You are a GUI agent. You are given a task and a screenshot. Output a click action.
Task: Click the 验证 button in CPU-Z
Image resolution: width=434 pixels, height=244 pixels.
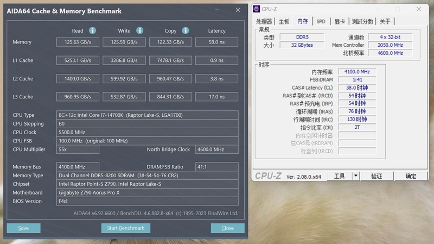376,176
